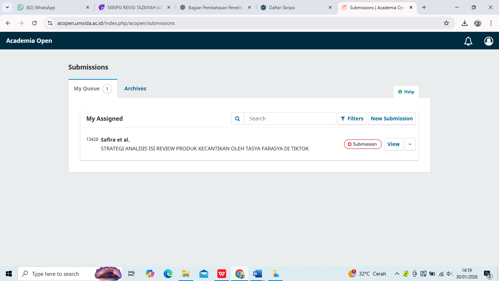Click the Help info button
499x281 pixels.
pos(406,92)
